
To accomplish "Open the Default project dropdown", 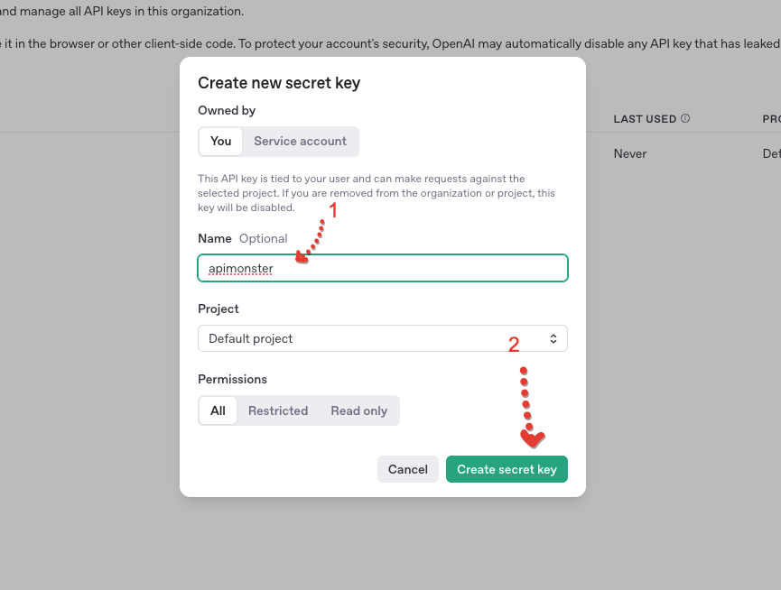I will click(383, 338).
